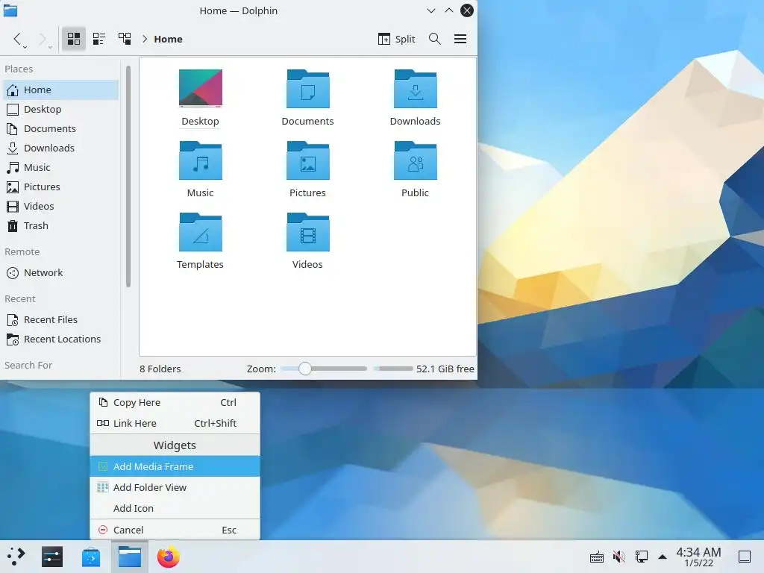Select Desktop in Places panel
The width and height of the screenshot is (764, 573).
[61, 109]
